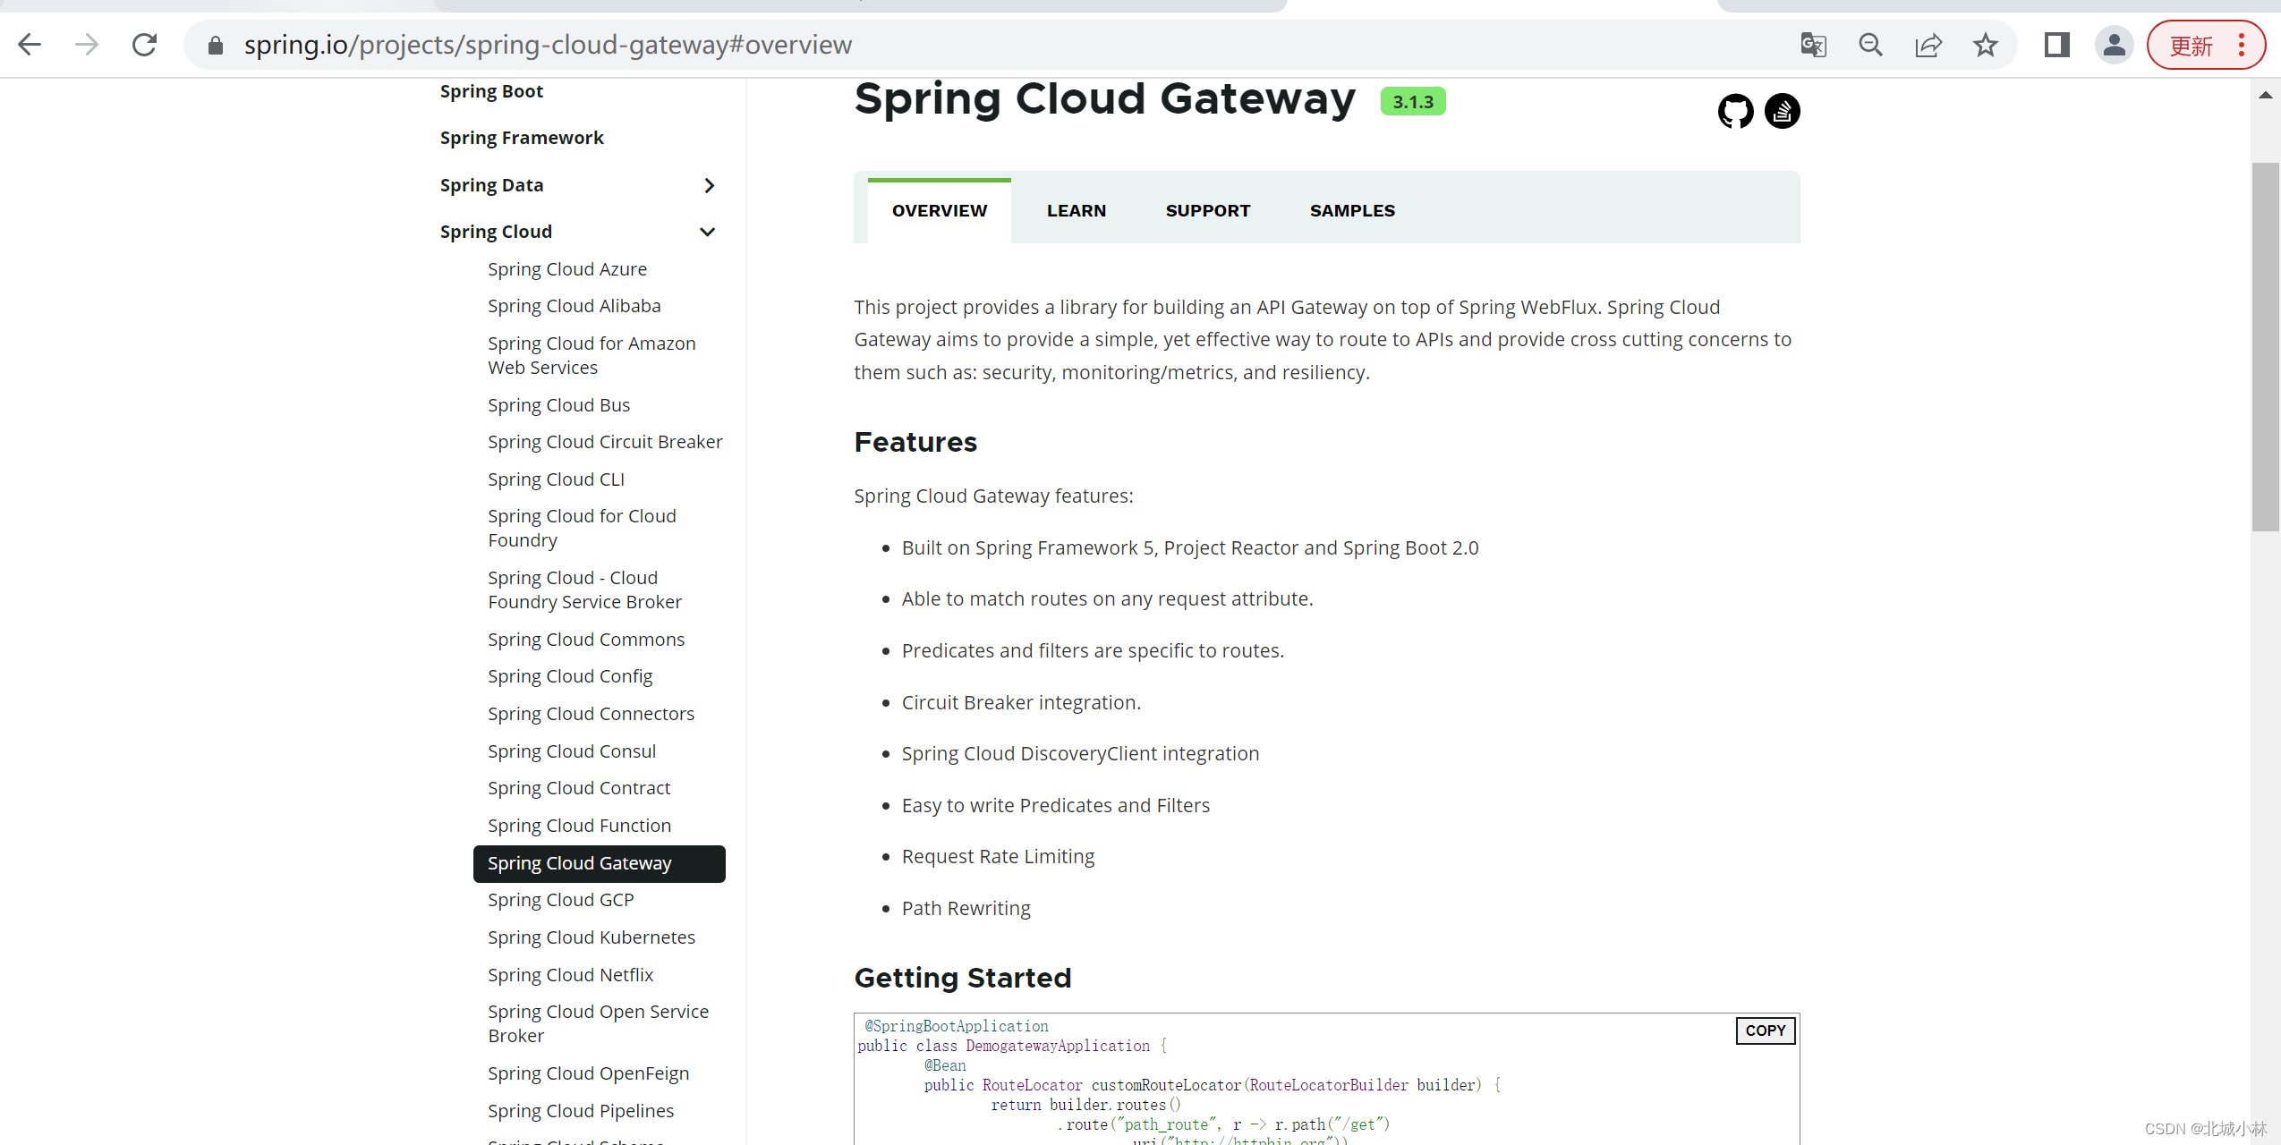Switch to the LEARN tab
This screenshot has width=2281, height=1145.
coord(1076,211)
